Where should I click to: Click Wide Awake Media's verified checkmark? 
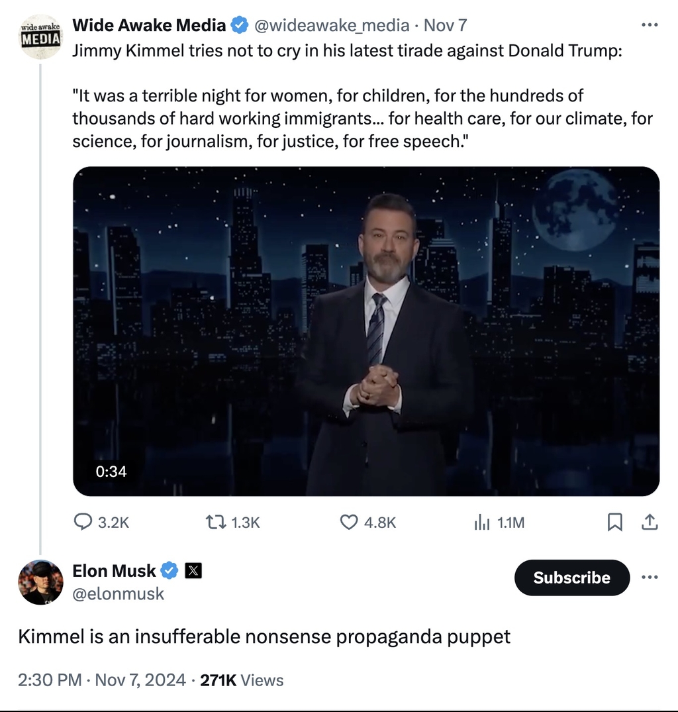coord(239,26)
